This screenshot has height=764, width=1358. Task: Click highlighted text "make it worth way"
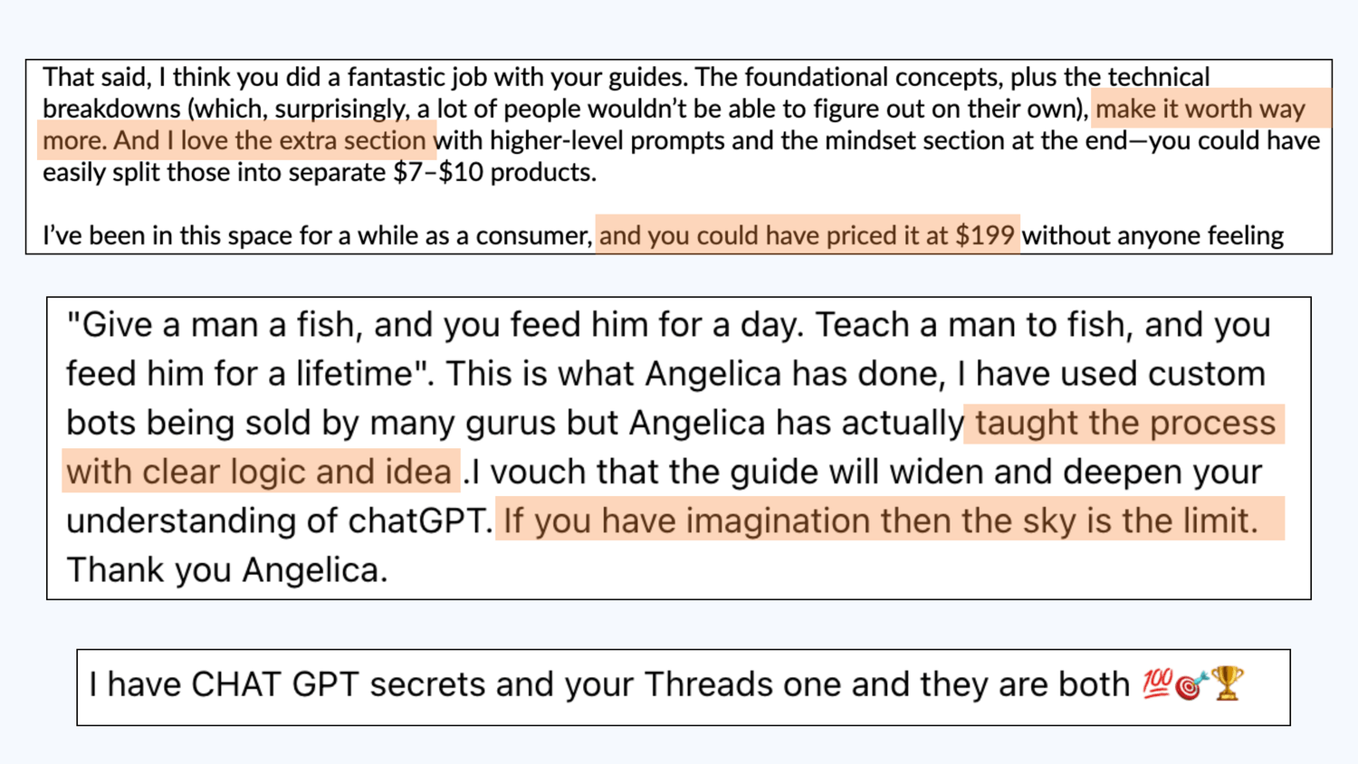(x=1200, y=109)
